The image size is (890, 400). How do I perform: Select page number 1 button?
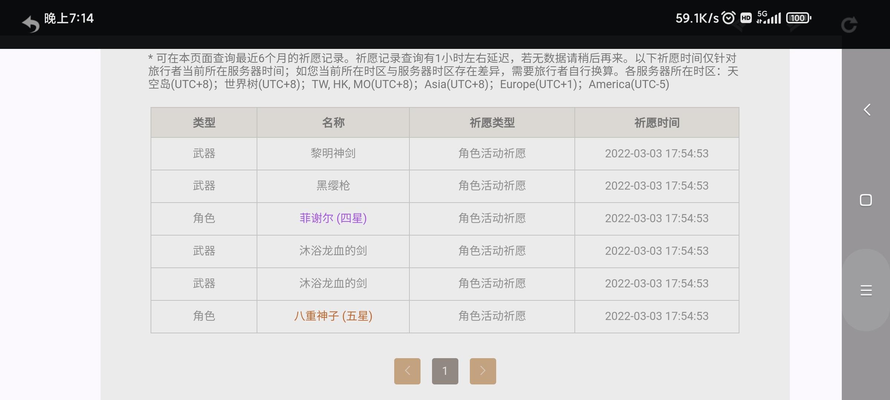click(x=445, y=371)
